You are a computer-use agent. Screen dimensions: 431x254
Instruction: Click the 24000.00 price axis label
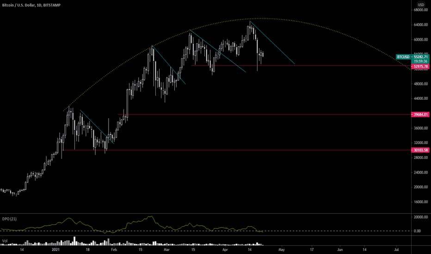[x=421, y=172]
